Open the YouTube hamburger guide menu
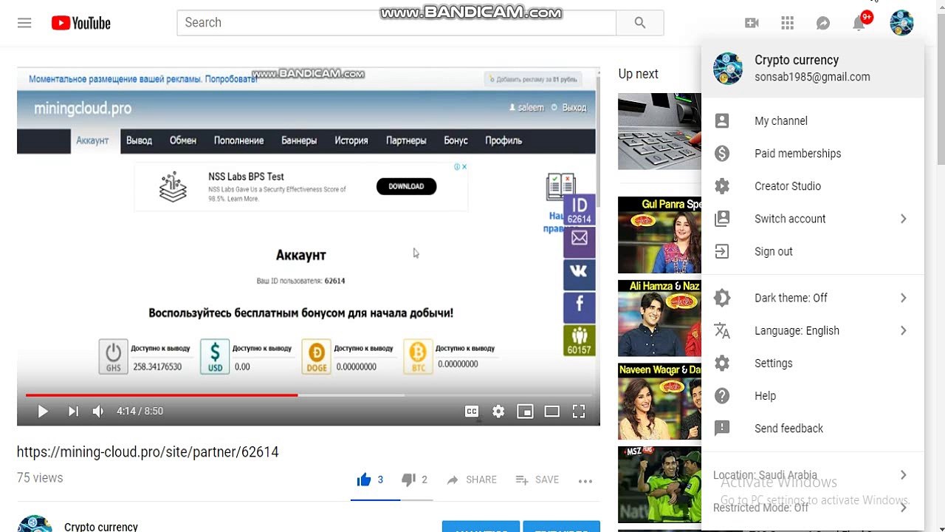This screenshot has height=532, width=945. [24, 23]
